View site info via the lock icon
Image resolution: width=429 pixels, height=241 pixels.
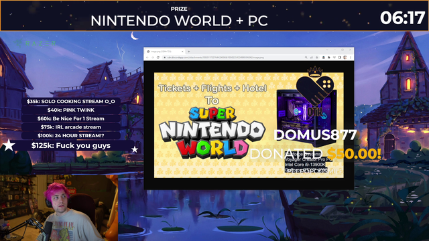[165, 58]
